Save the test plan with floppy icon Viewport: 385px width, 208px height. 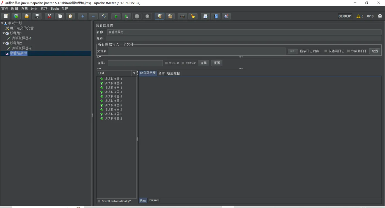click(x=37, y=16)
